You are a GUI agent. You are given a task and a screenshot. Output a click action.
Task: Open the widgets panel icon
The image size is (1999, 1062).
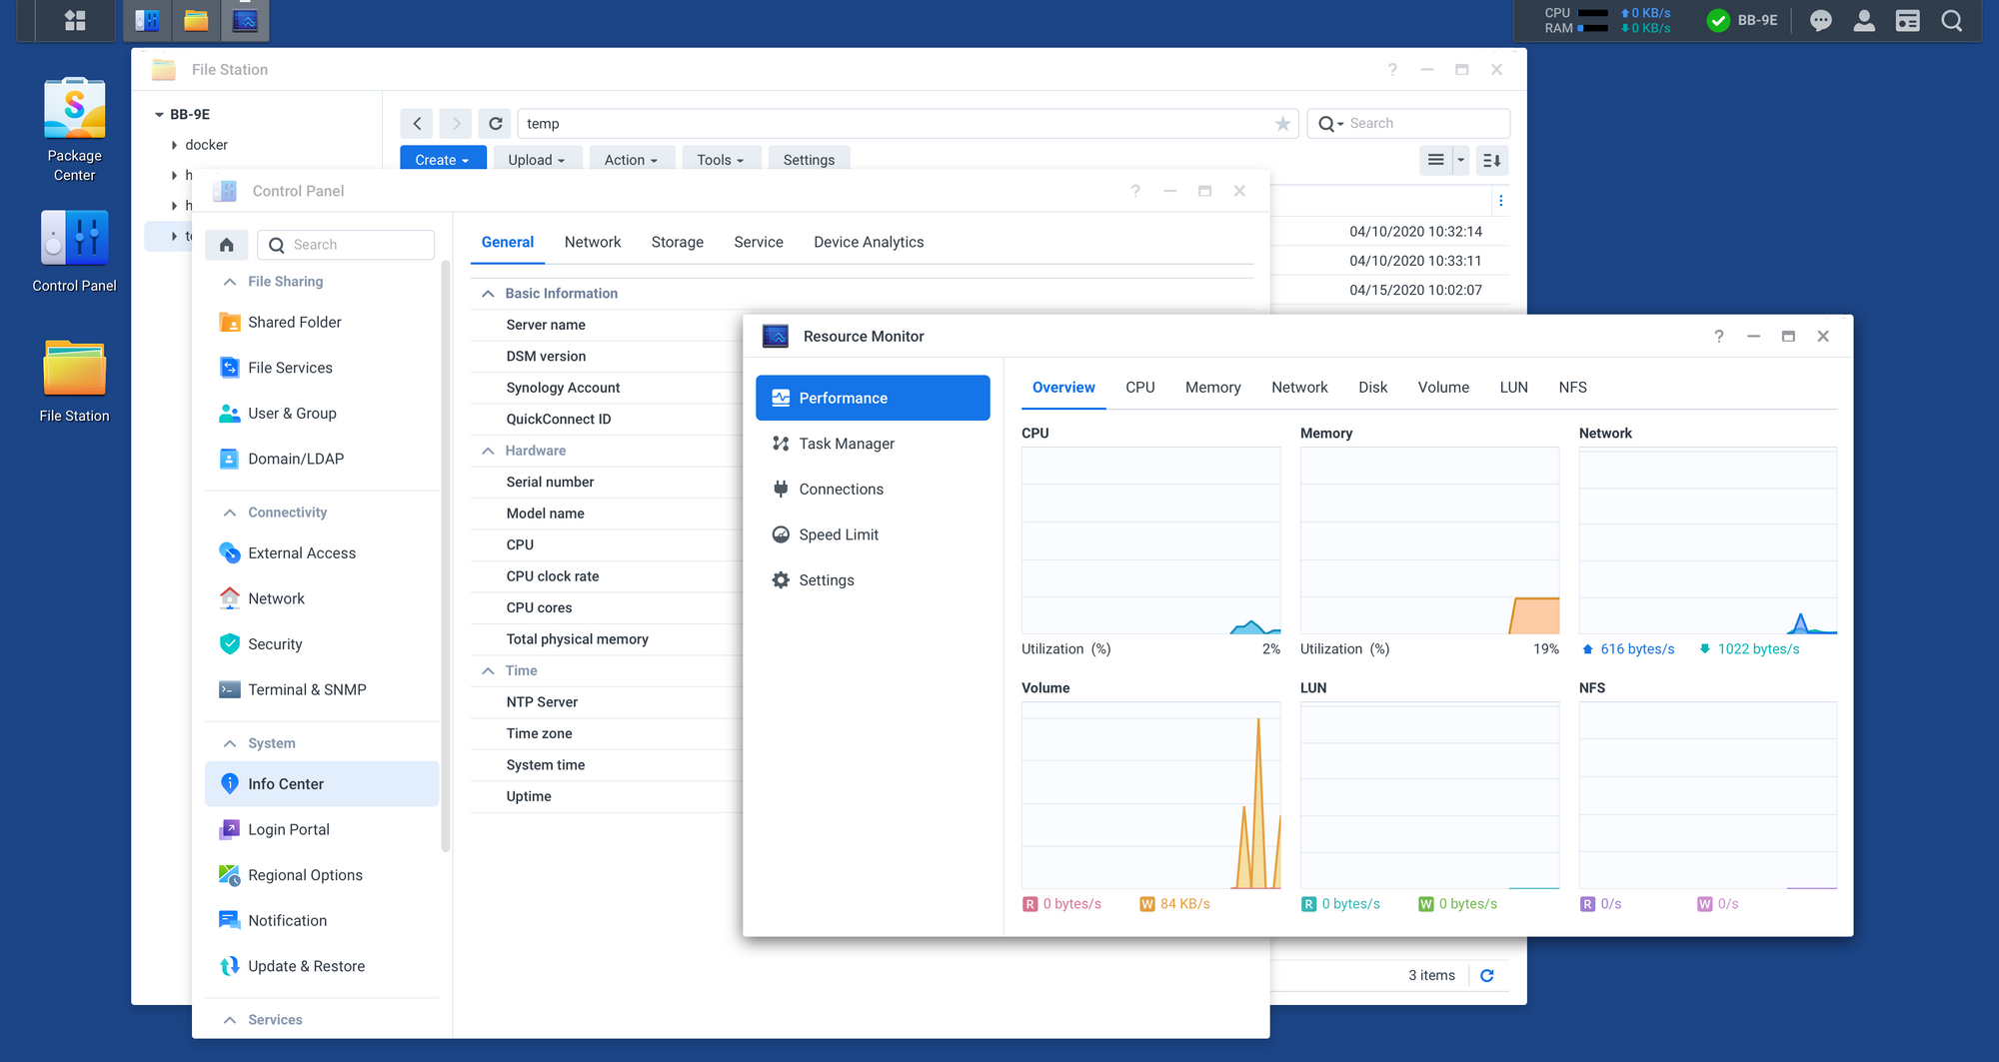point(1908,20)
